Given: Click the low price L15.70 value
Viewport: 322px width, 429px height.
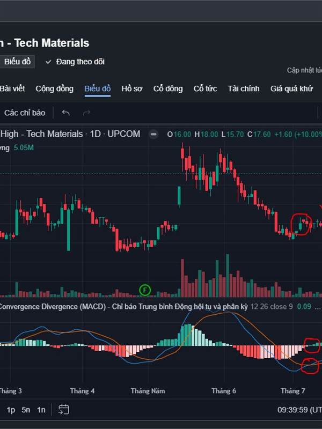Looking at the screenshot, I should [232, 135].
